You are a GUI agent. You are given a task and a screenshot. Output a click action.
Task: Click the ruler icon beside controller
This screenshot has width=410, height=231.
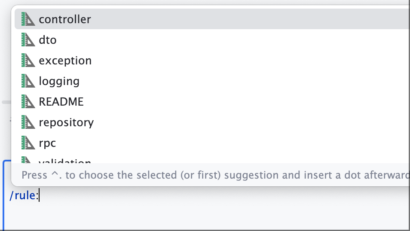[28, 19]
